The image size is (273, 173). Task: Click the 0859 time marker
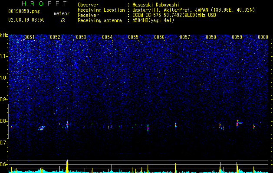pyautogui.click(x=237, y=37)
